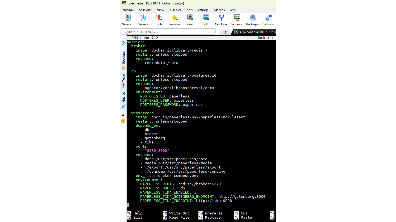Open the View menu
396x222 pixels.
161,10
